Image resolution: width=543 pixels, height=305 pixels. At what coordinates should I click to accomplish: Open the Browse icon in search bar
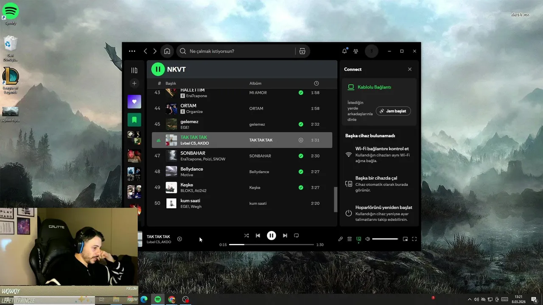coord(302,51)
